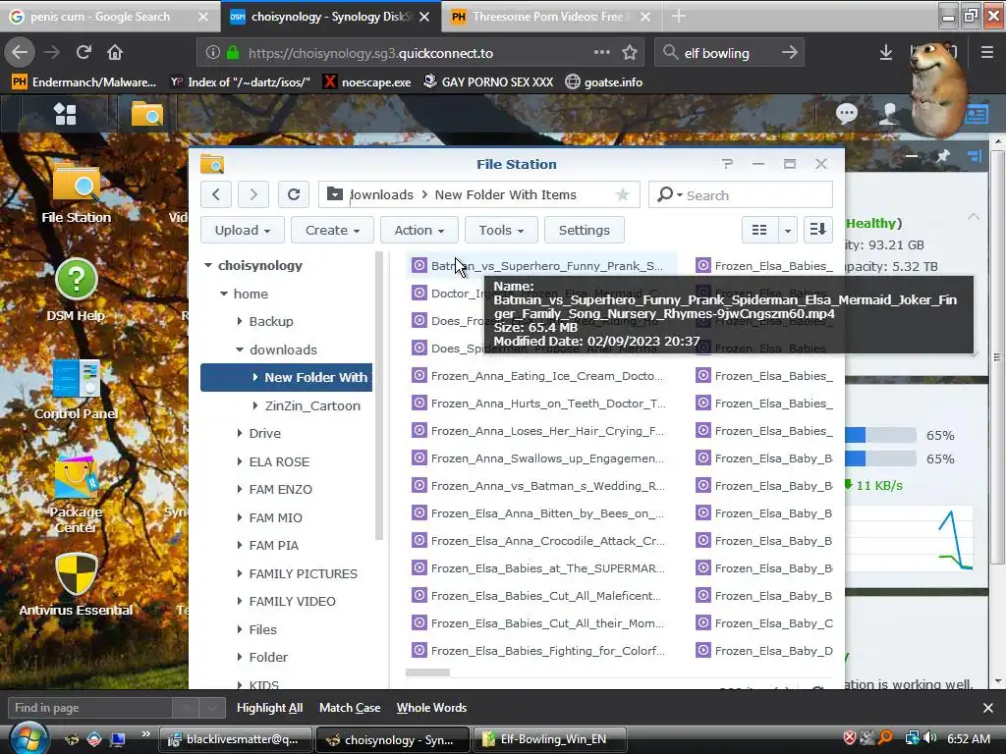The image size is (1006, 754).
Task: Select Drive folder in tree
Action: pyautogui.click(x=265, y=433)
